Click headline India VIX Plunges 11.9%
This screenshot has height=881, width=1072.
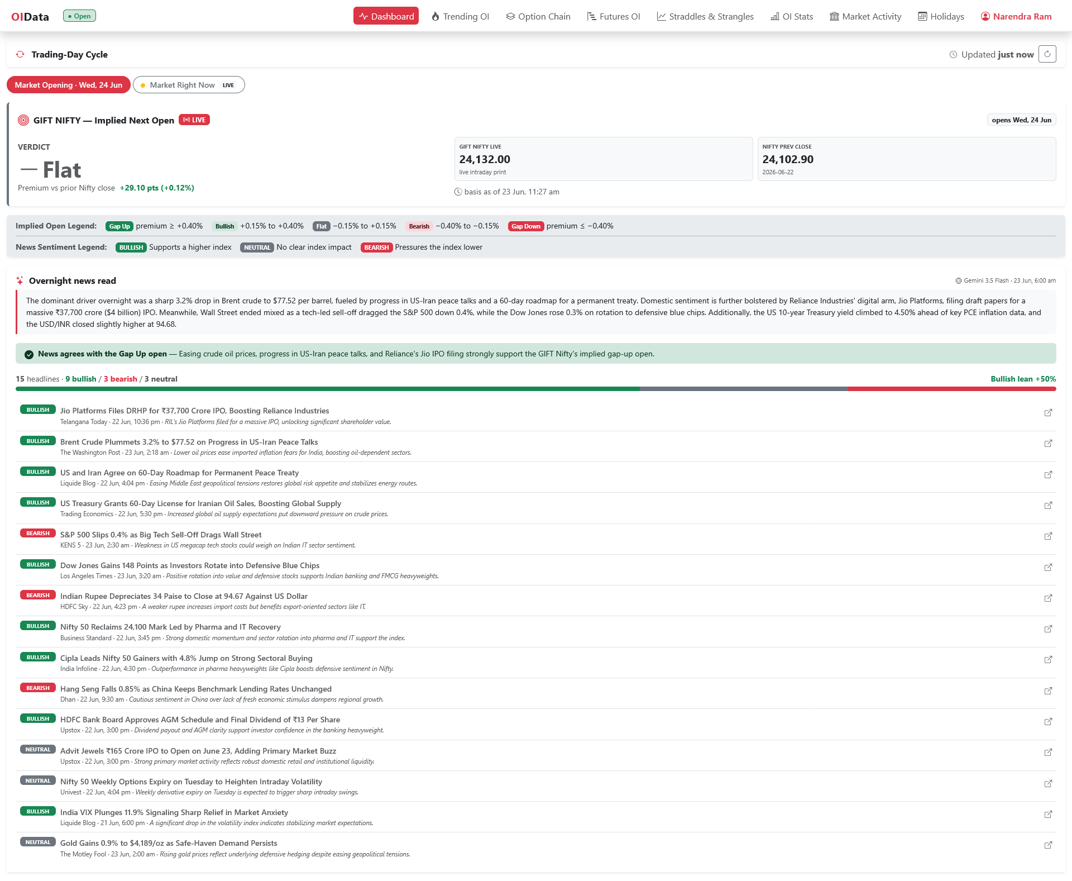coord(174,812)
